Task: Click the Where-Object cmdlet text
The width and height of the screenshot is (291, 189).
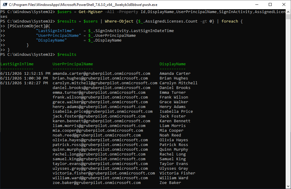Action: [x=119, y=21]
